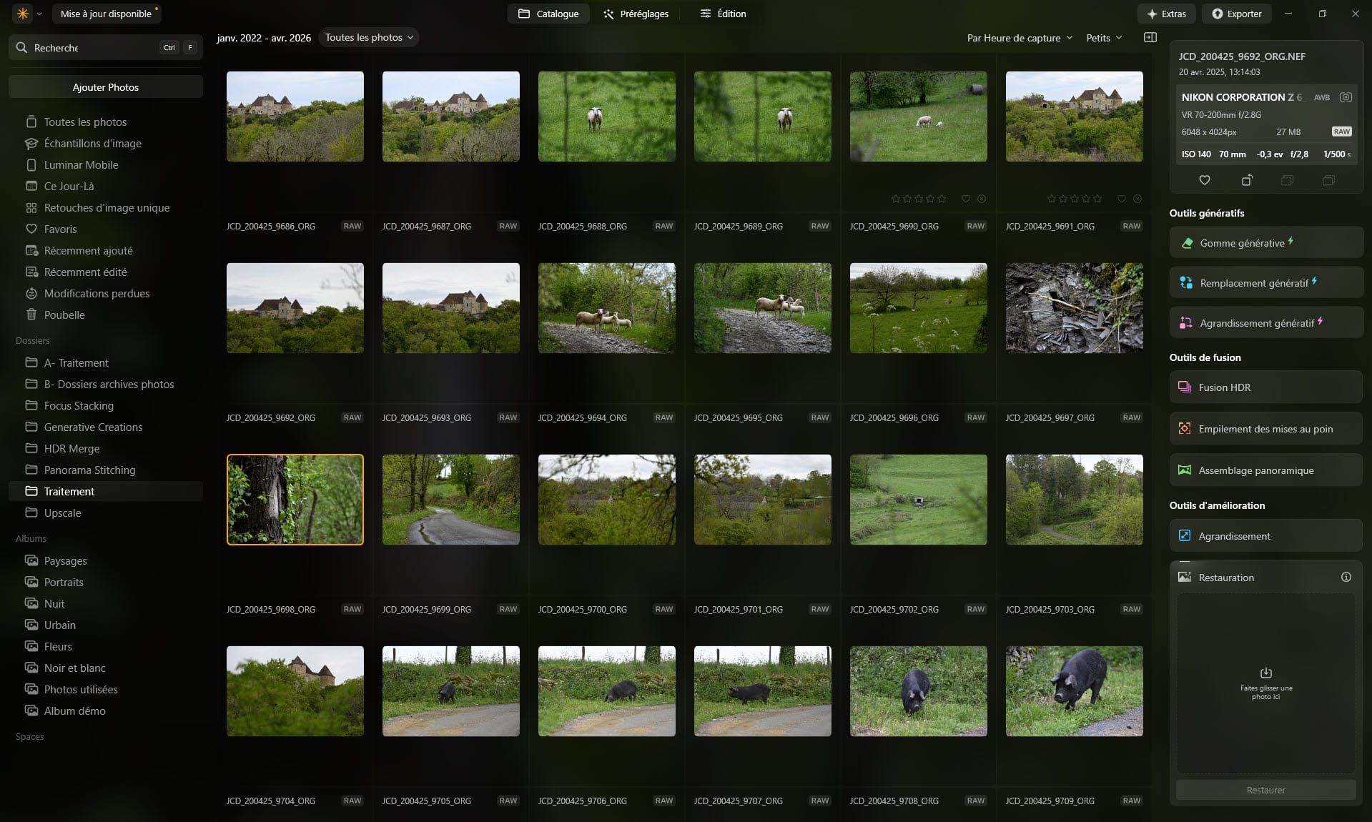
Task: Click the Restauration info circle
Action: pos(1347,578)
